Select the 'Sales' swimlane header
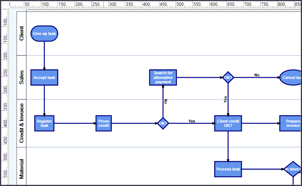The image size is (302, 186). pyautogui.click(x=21, y=77)
